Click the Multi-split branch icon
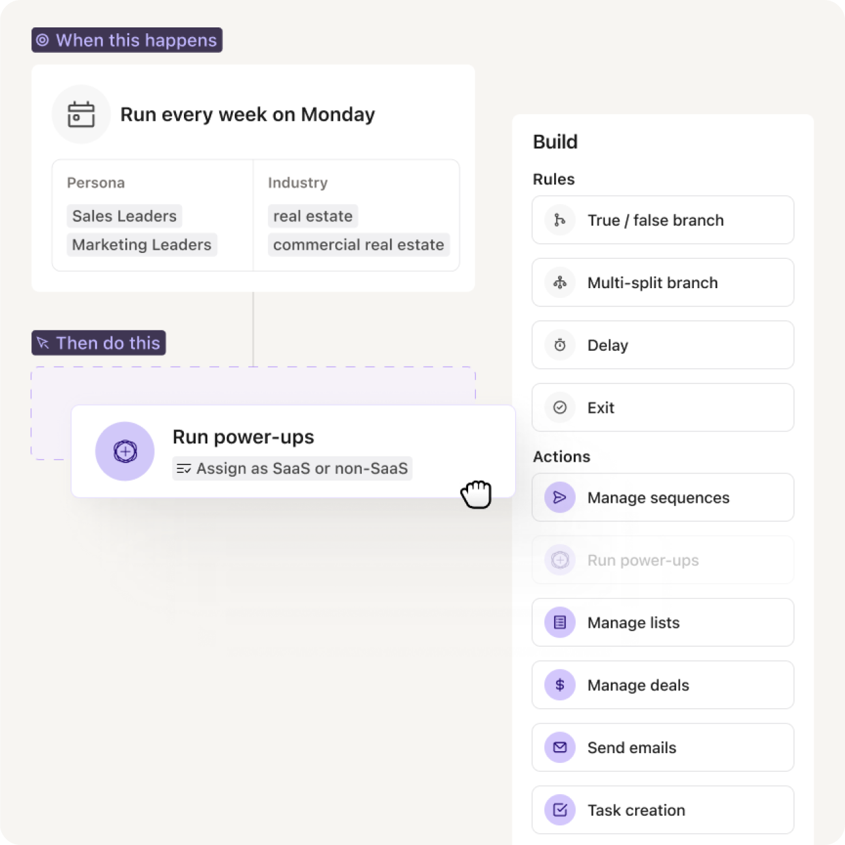Screen dimensions: 845x845 coord(559,282)
